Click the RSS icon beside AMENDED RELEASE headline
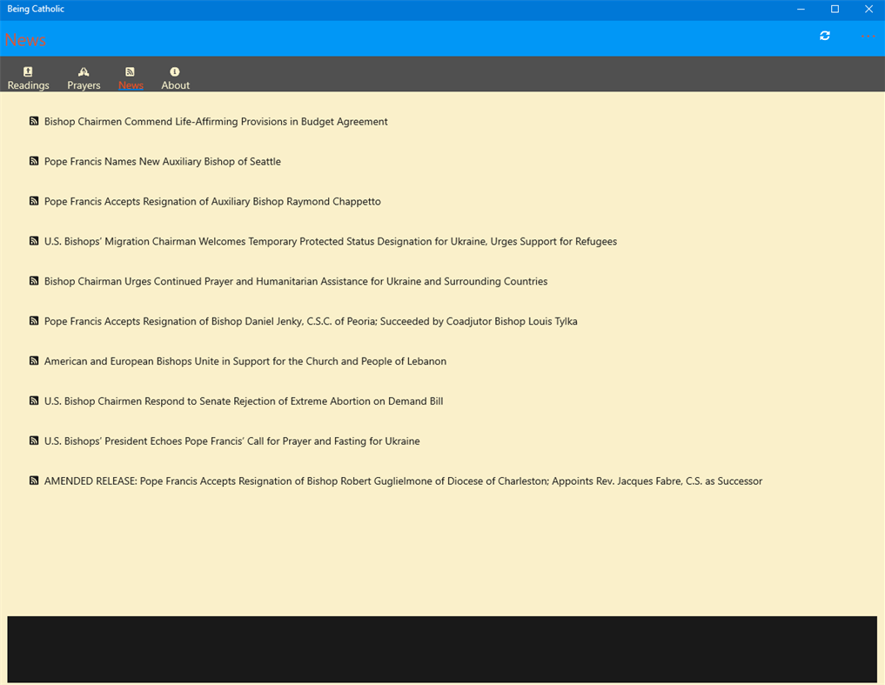The width and height of the screenshot is (885, 685). pos(33,480)
